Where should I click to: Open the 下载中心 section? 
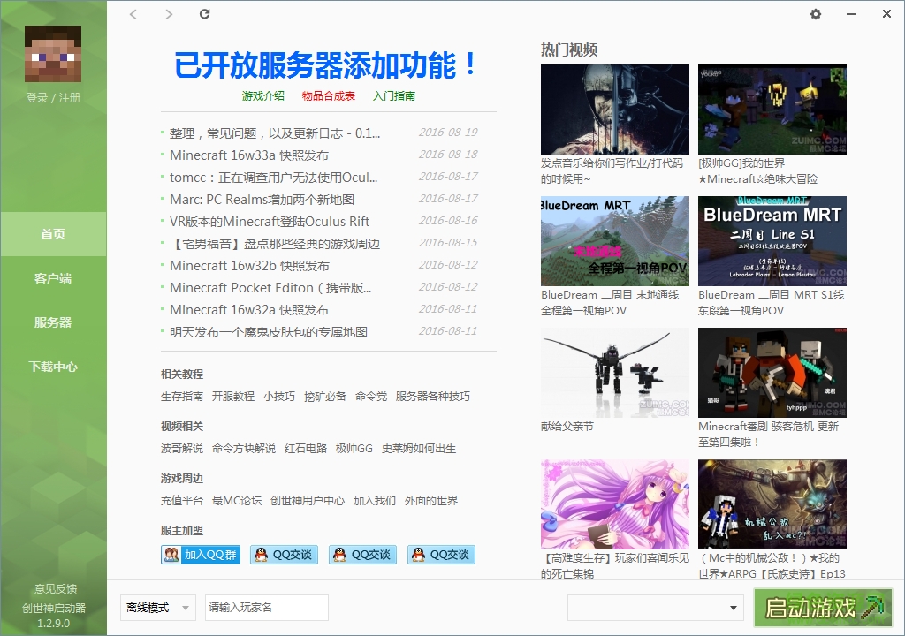[x=53, y=367]
